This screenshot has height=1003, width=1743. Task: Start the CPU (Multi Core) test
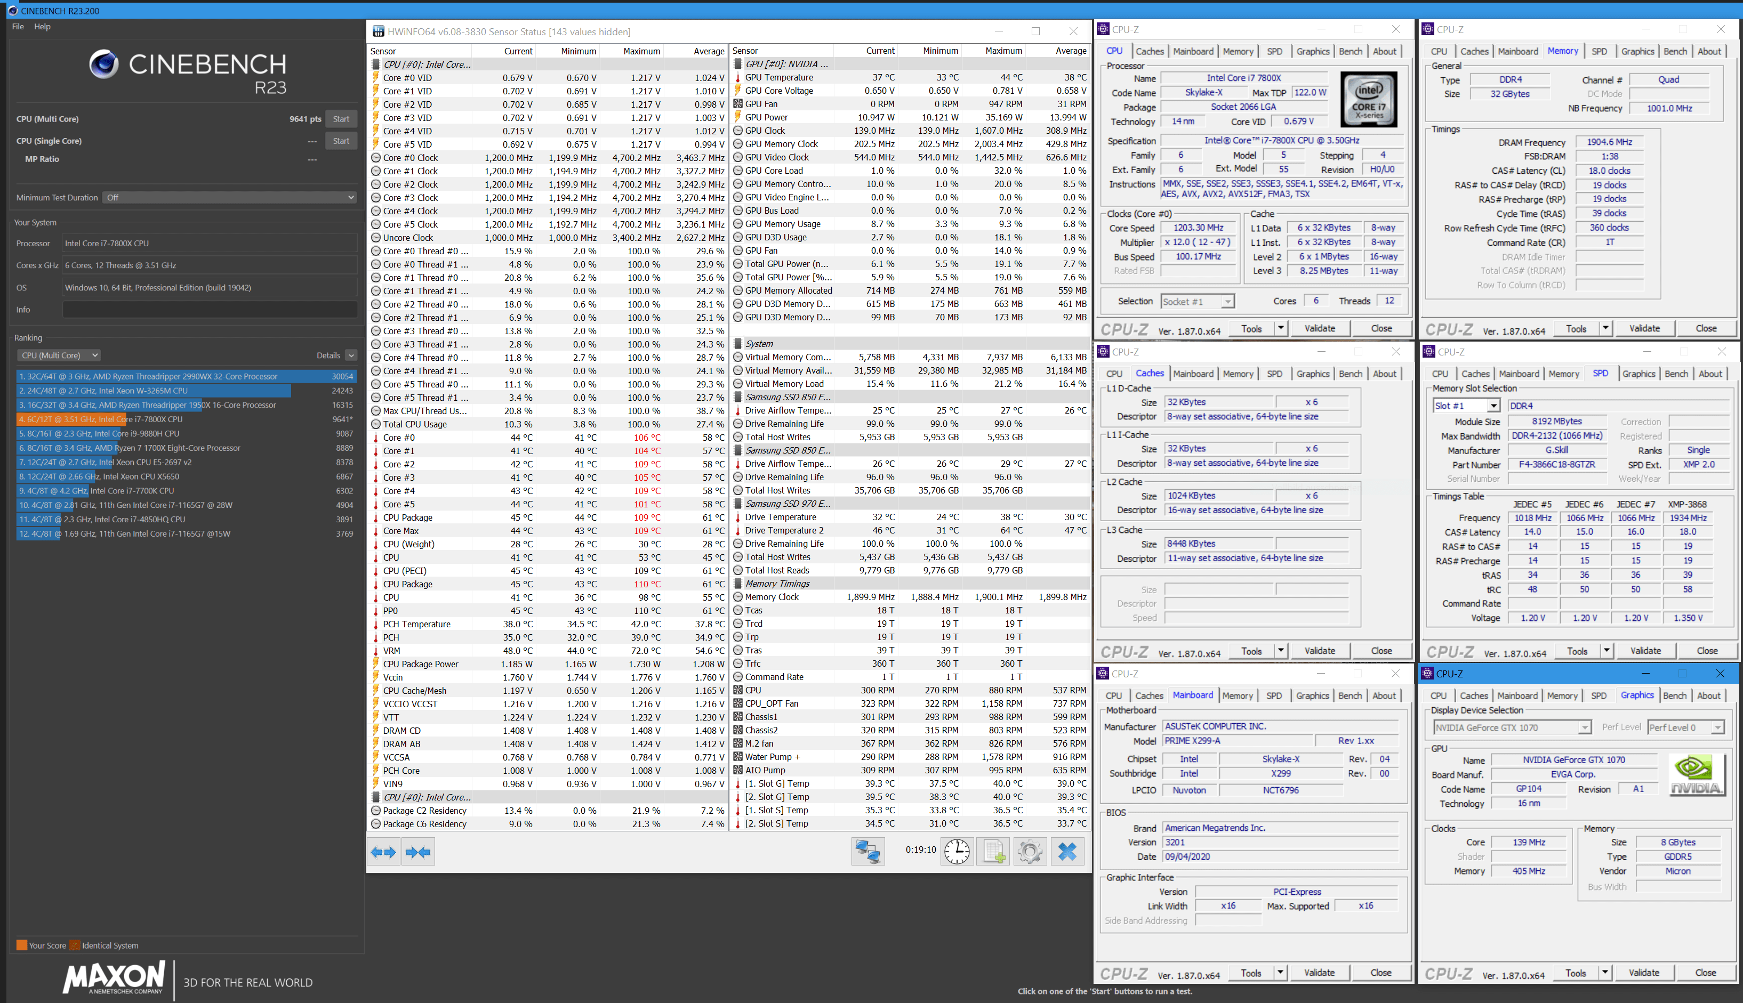[x=341, y=119]
